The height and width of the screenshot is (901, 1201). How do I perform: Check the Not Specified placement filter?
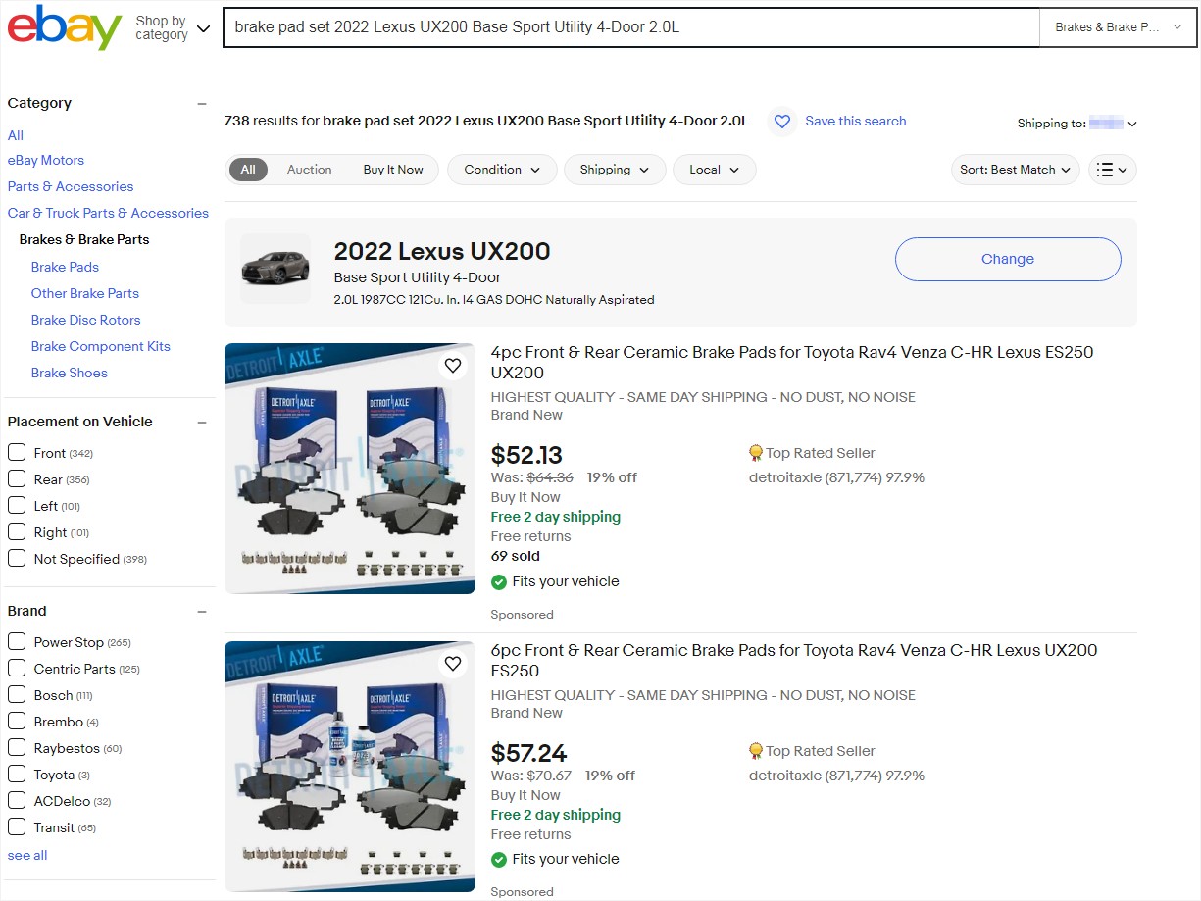coord(17,558)
